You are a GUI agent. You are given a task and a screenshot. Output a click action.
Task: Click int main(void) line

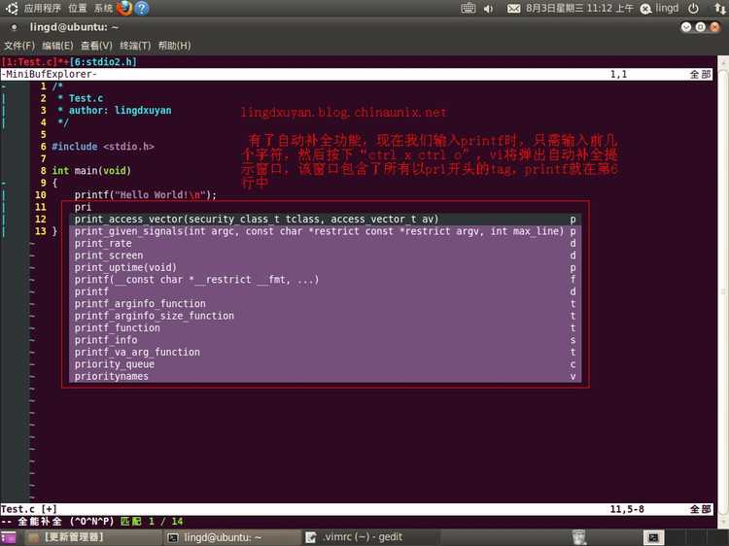pyautogui.click(x=91, y=171)
